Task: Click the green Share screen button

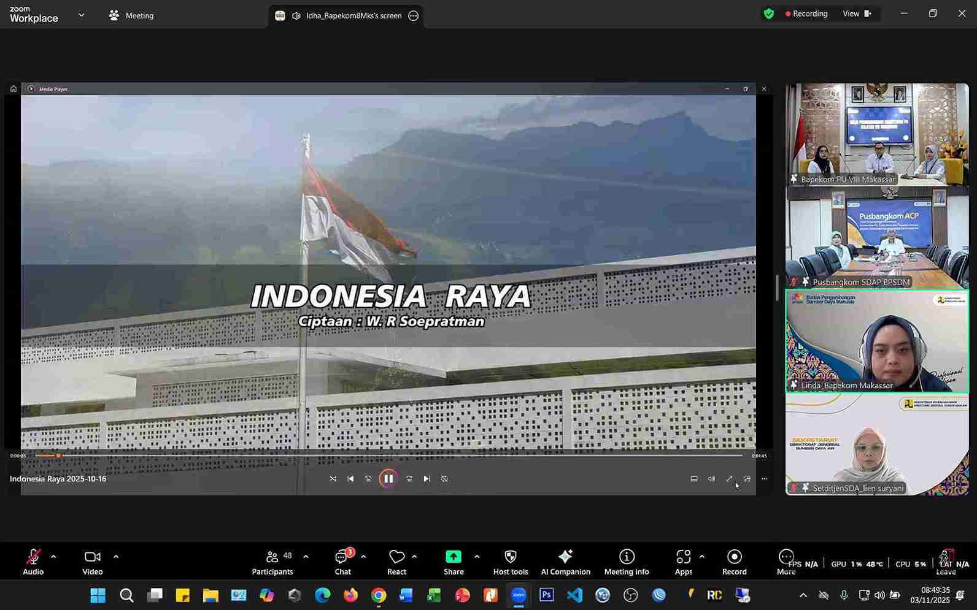Action: point(454,562)
